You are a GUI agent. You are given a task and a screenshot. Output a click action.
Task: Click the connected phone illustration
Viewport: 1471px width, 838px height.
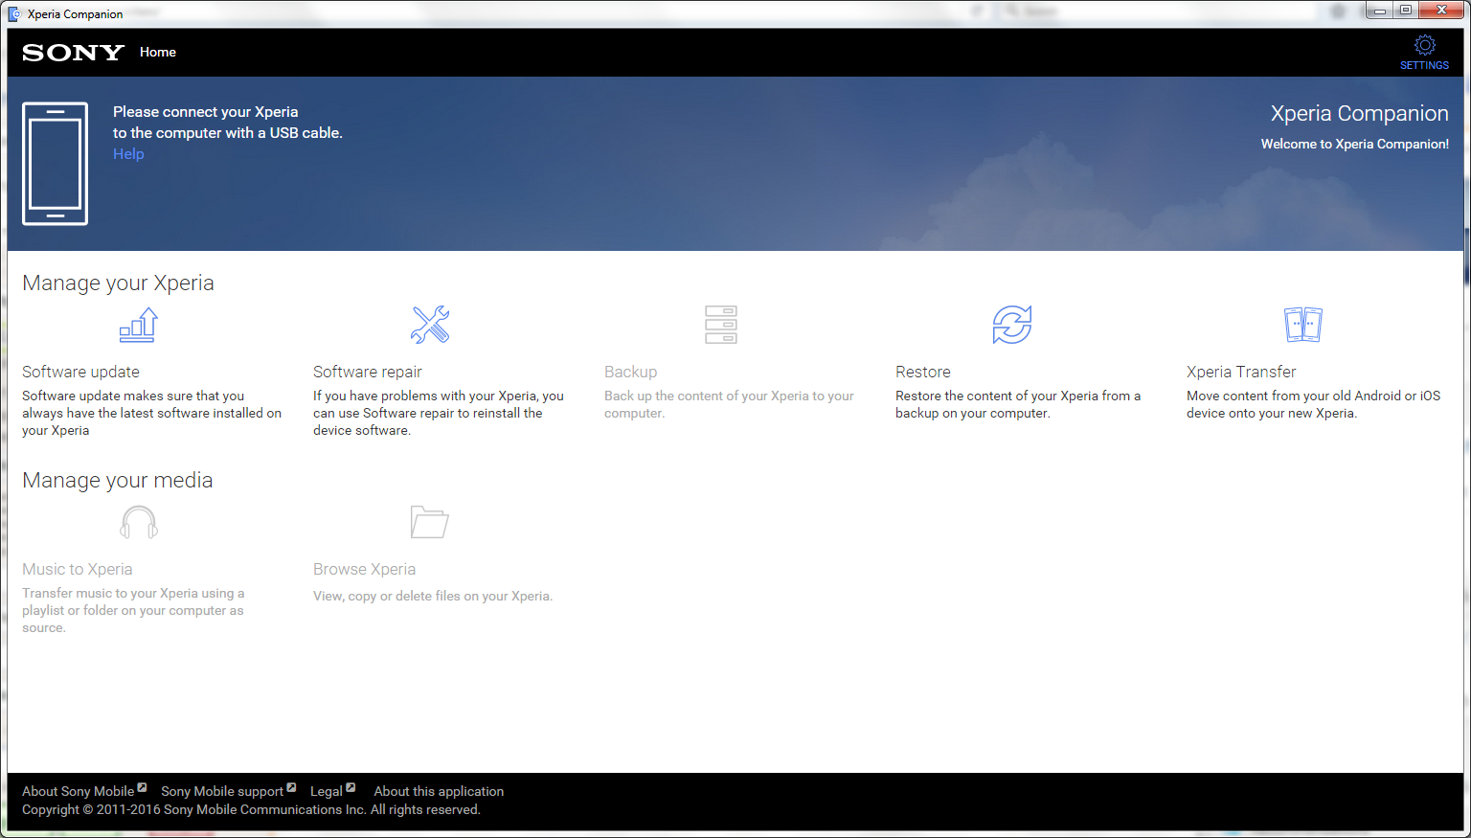coord(55,163)
